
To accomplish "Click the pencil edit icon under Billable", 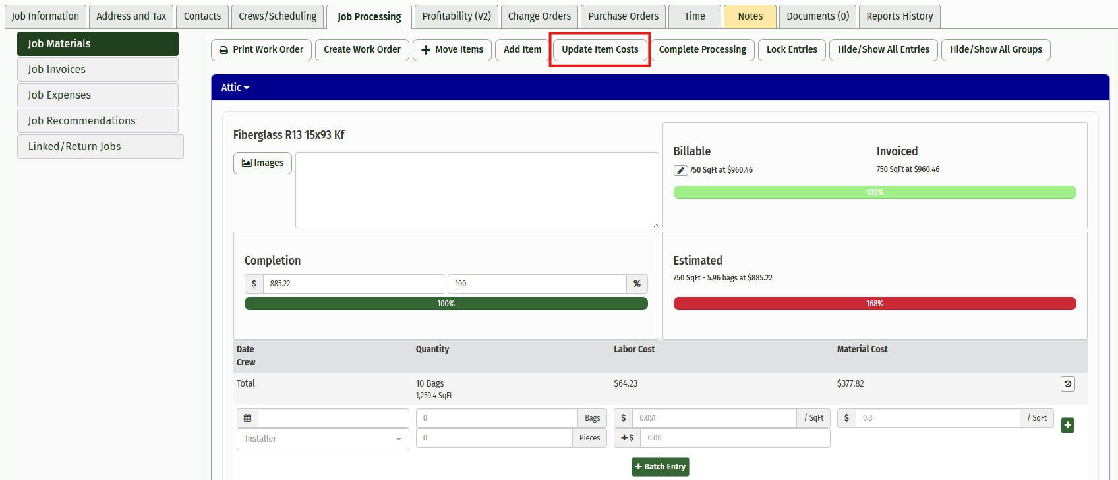I will point(680,171).
